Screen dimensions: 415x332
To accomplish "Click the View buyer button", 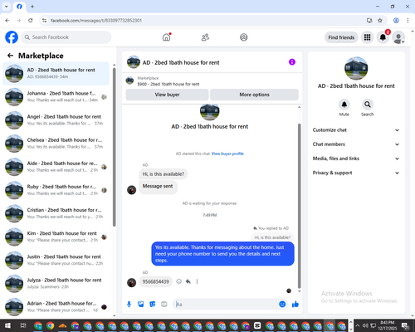I will pyautogui.click(x=167, y=95).
